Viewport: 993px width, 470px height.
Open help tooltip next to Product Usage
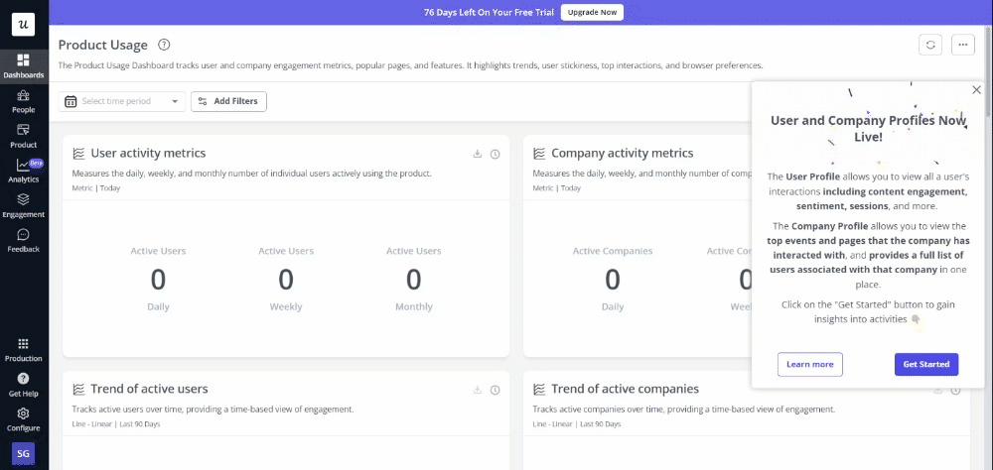tap(164, 45)
